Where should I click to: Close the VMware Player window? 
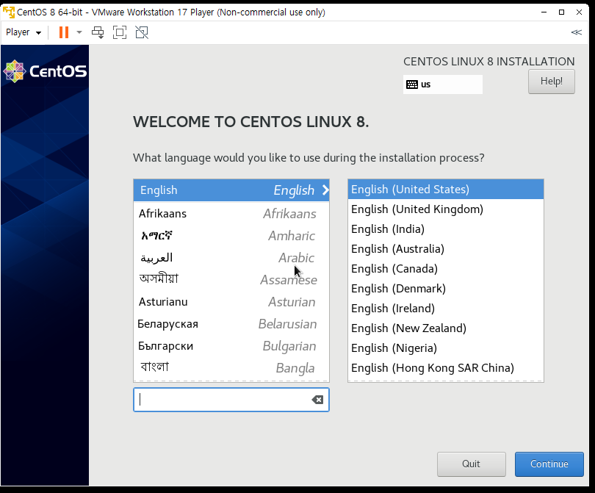579,12
